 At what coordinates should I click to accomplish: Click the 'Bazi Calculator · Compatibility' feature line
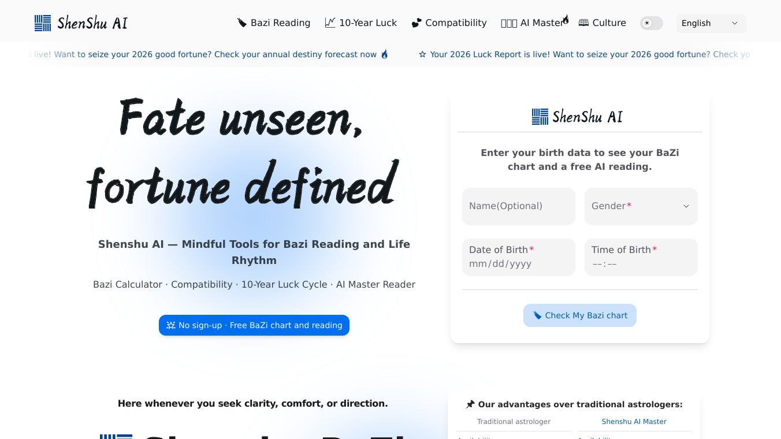254,284
